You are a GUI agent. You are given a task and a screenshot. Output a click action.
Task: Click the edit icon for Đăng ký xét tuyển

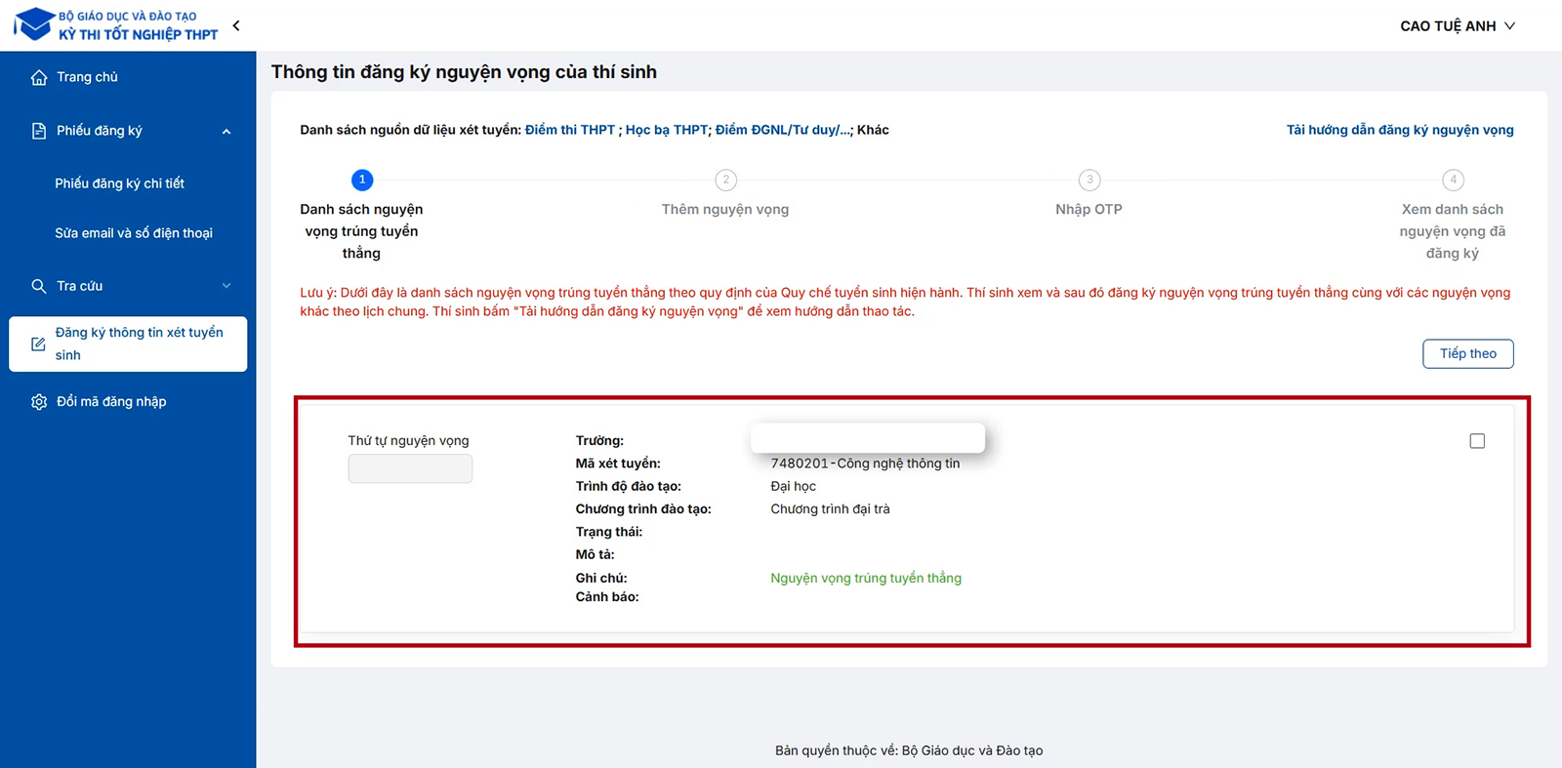pos(38,344)
